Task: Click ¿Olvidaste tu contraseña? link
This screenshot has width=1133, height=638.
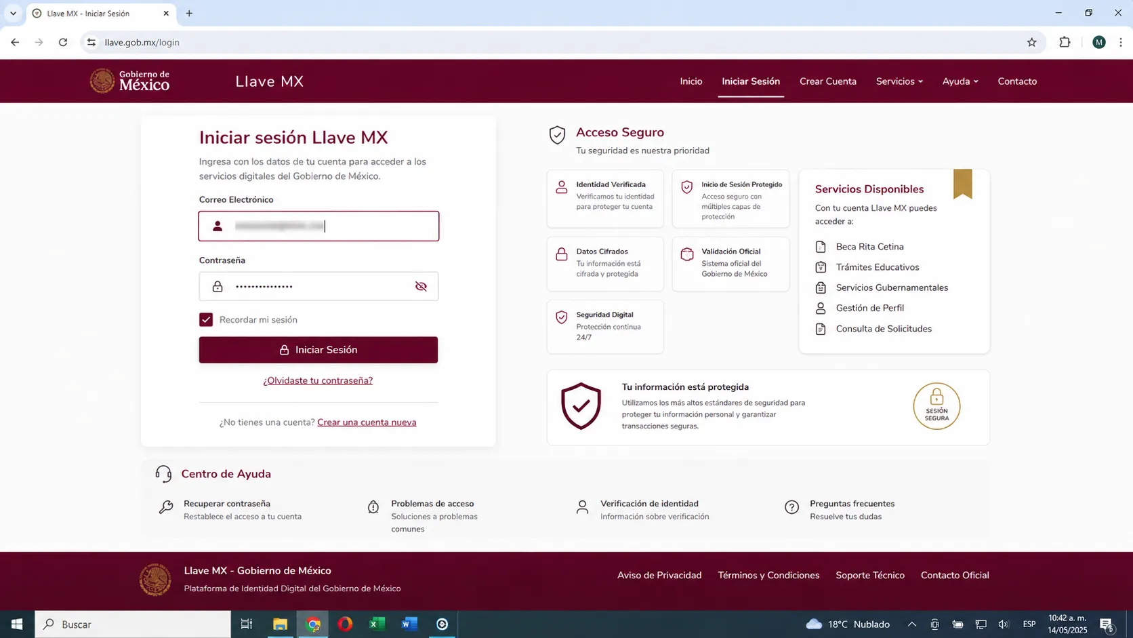Action: [318, 380]
